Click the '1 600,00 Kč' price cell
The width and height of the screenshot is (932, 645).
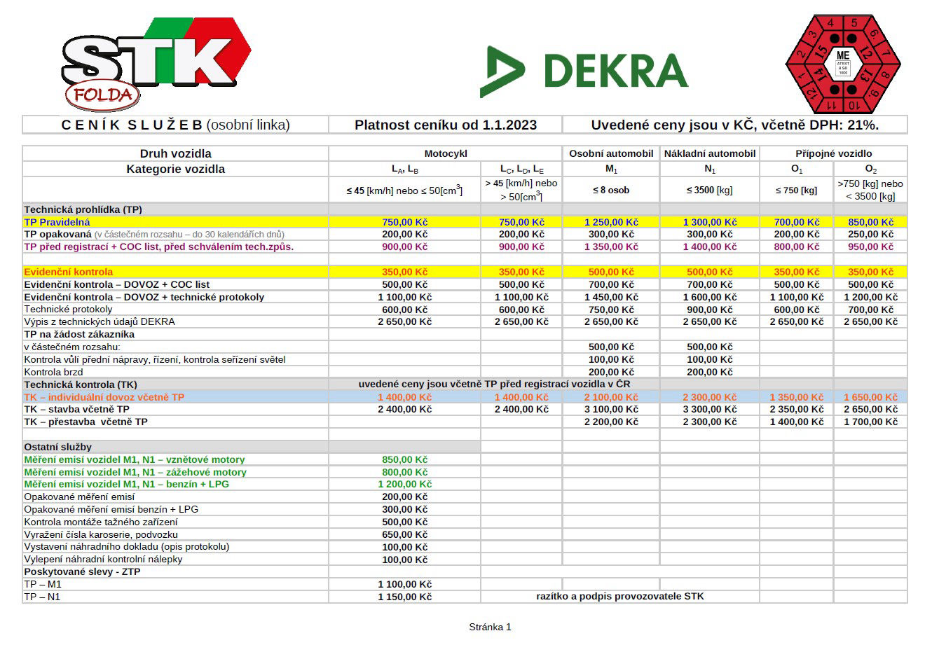click(x=710, y=297)
